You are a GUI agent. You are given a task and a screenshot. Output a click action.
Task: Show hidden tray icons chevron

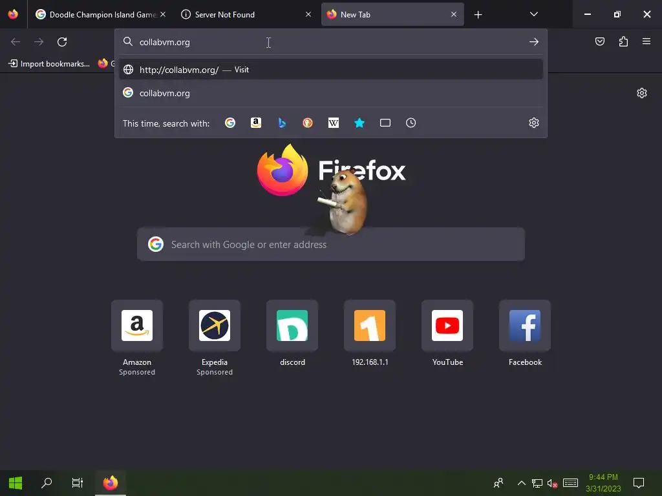[522, 483]
